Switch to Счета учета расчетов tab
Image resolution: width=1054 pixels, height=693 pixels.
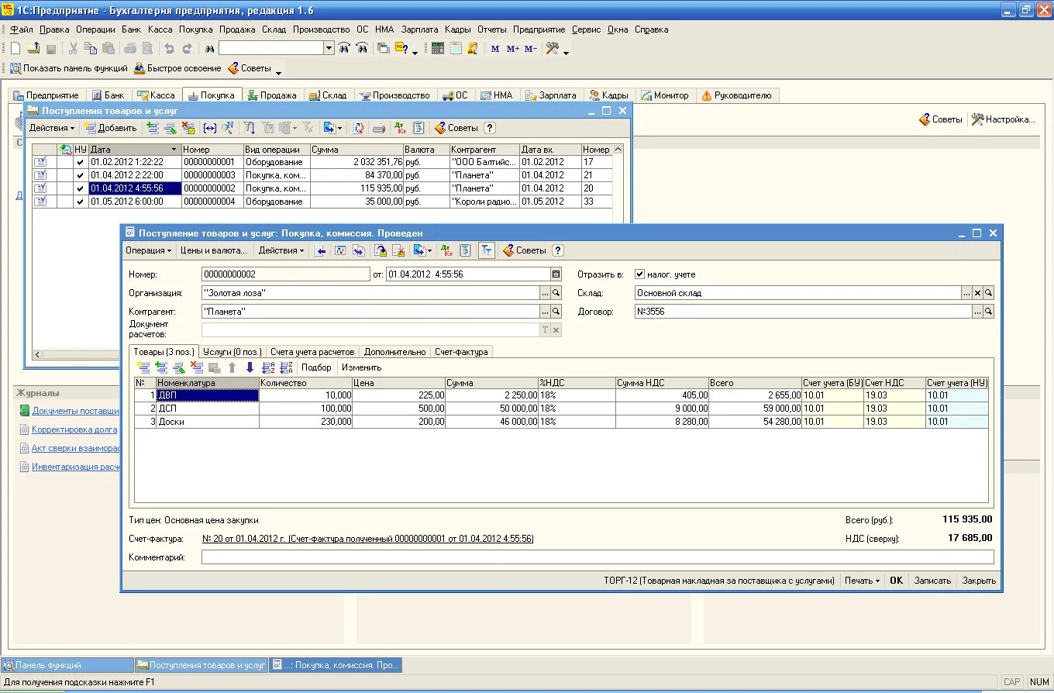click(x=312, y=352)
